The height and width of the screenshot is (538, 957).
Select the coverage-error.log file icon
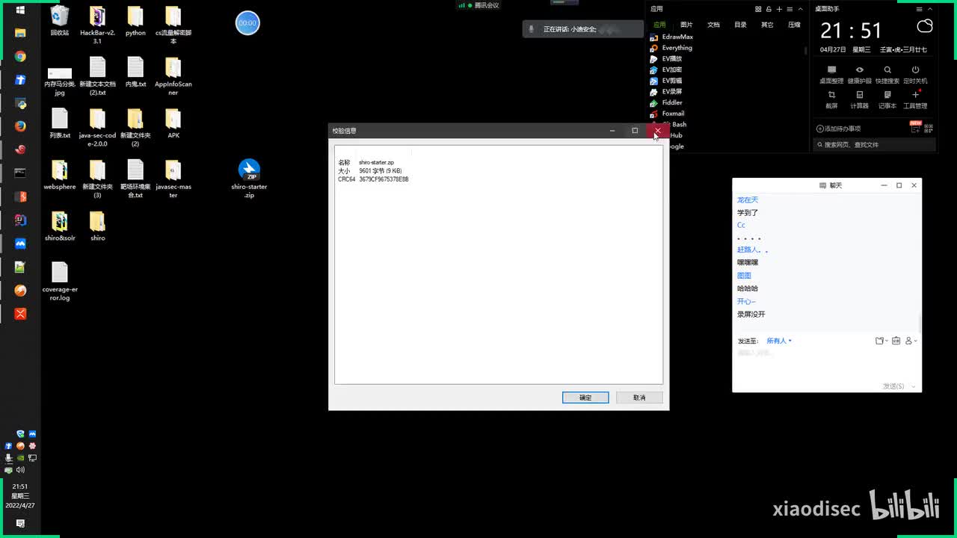(60, 282)
